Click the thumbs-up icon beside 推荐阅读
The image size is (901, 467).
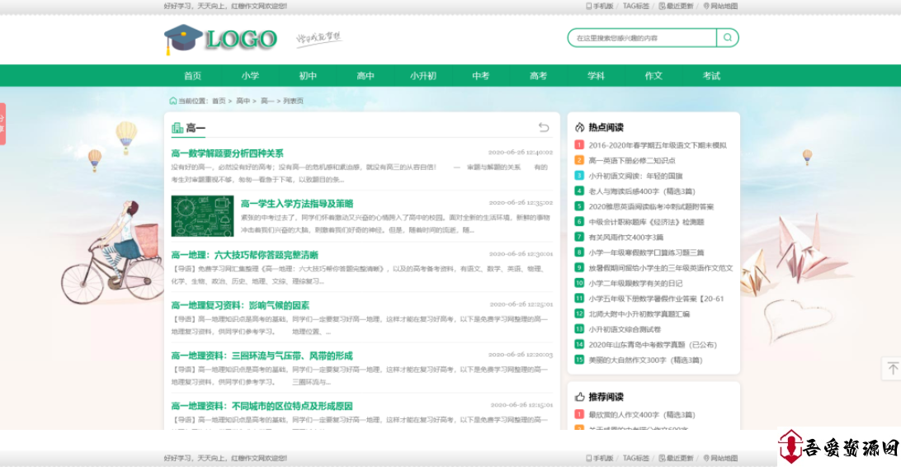[x=580, y=397]
